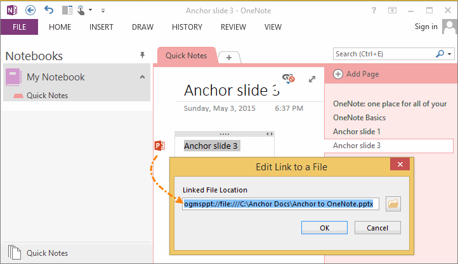
Task: Click the search magnifier icon
Action: (440, 54)
